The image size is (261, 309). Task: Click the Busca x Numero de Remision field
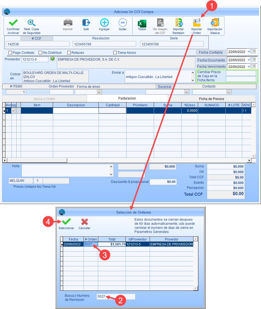tap(116, 296)
